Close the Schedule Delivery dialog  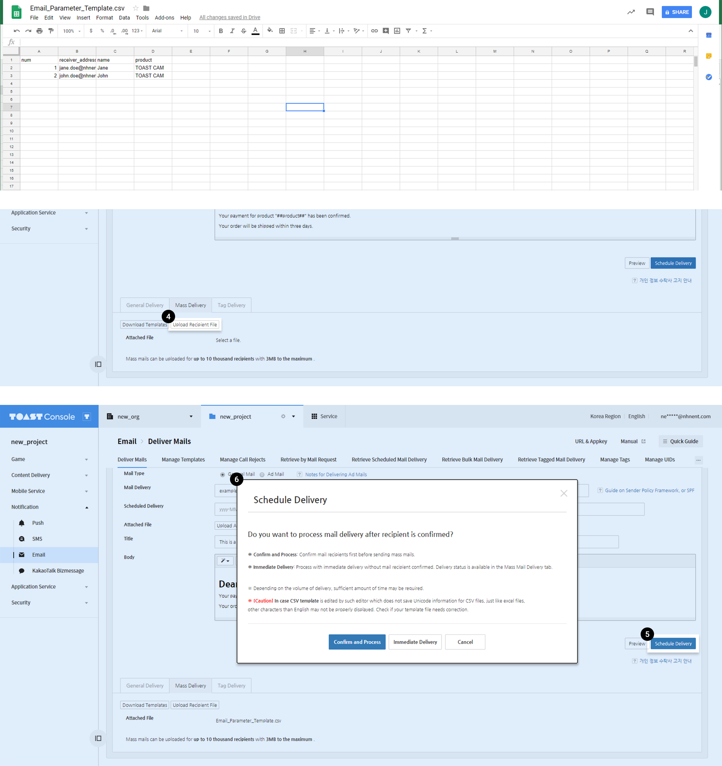tap(563, 493)
